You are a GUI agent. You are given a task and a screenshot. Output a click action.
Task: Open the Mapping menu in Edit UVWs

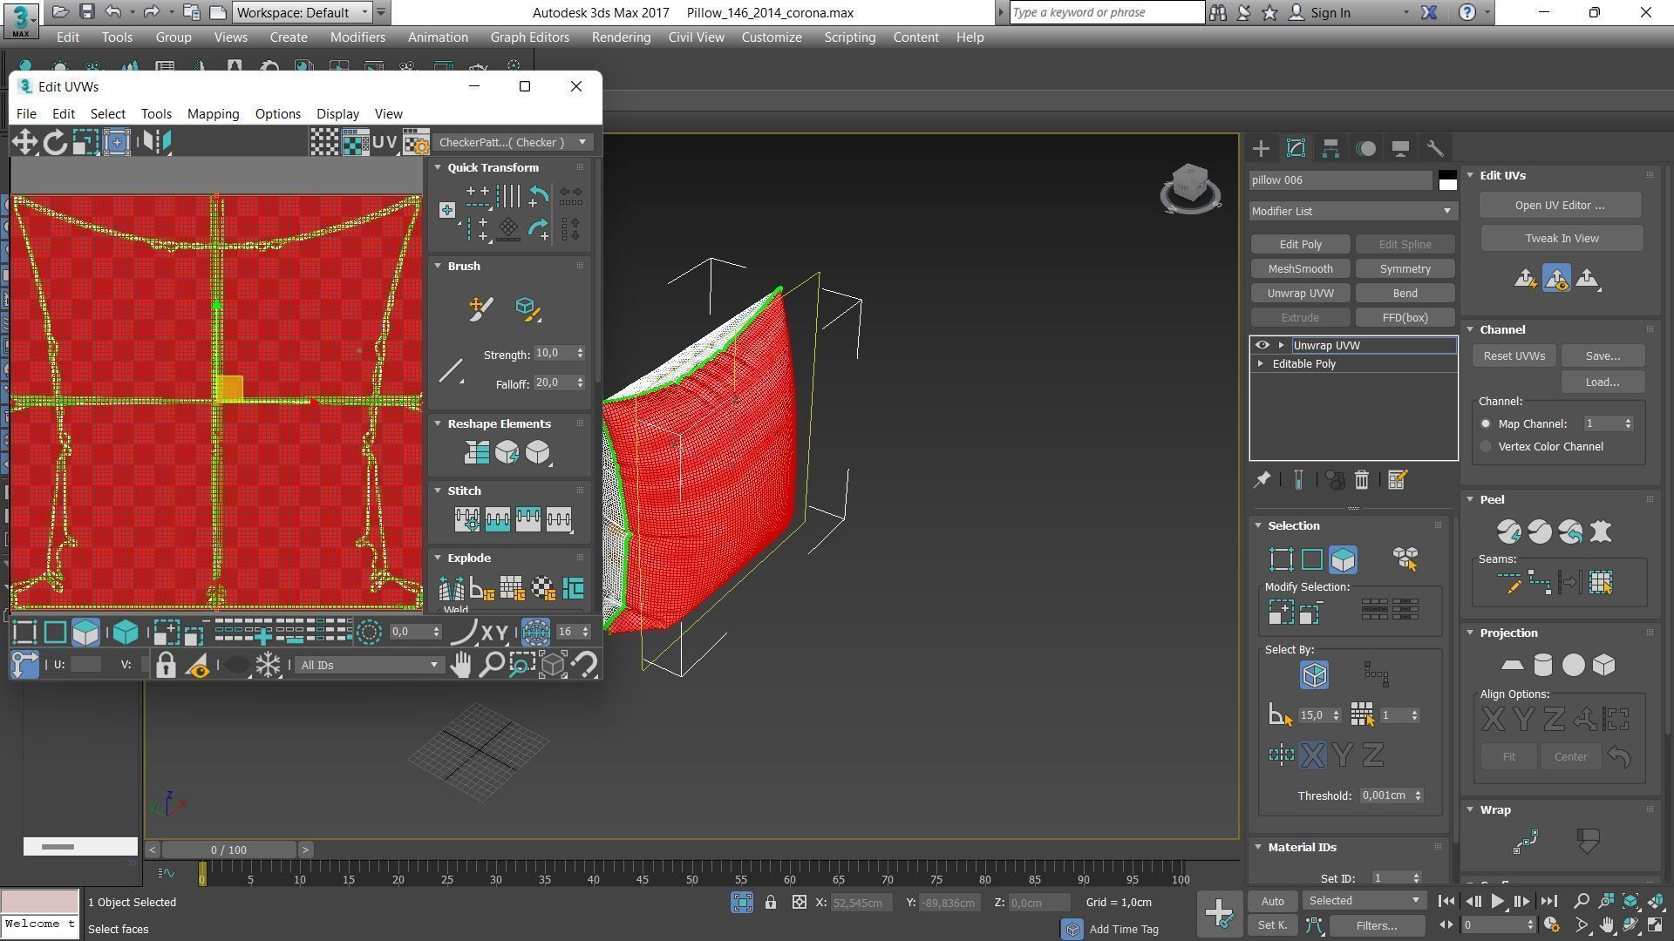(213, 114)
